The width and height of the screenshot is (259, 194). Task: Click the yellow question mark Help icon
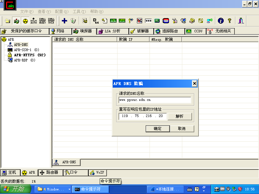[x=230, y=21]
